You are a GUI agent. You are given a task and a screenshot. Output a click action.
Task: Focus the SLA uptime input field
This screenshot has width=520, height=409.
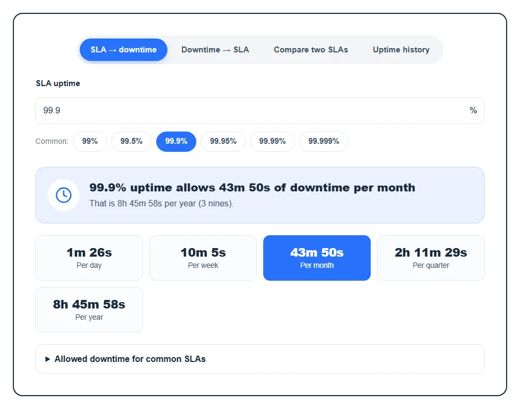[259, 111]
